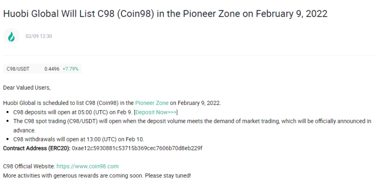The image size is (375, 182).
Task: Click the +7.79% price change value
Action: coord(71,69)
